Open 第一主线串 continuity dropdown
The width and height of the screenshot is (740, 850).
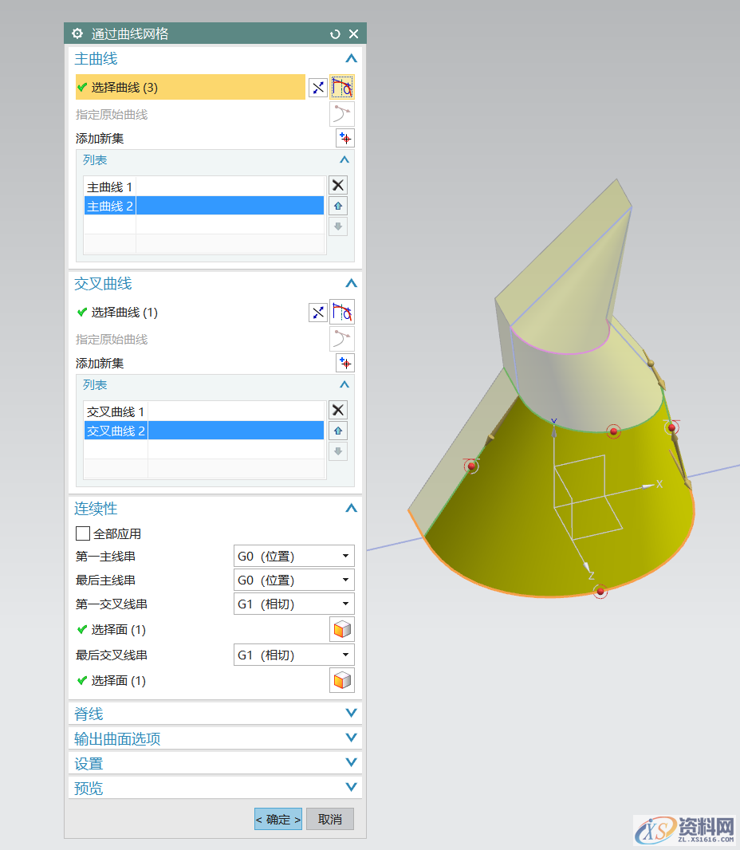293,556
